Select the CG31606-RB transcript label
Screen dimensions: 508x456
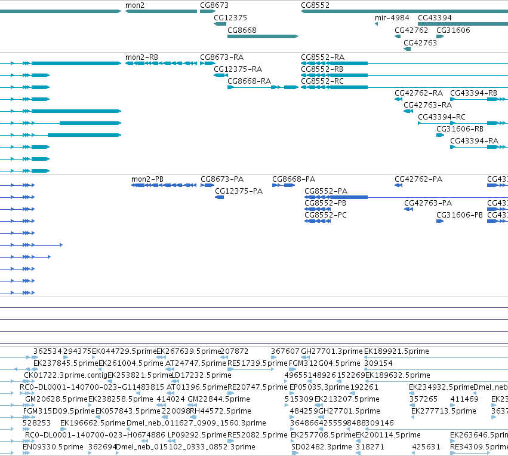(x=460, y=128)
